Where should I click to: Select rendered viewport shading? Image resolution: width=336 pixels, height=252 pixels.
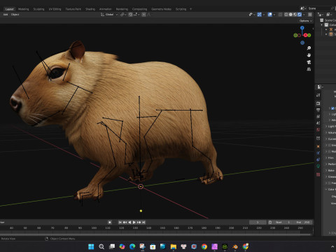(x=300, y=15)
